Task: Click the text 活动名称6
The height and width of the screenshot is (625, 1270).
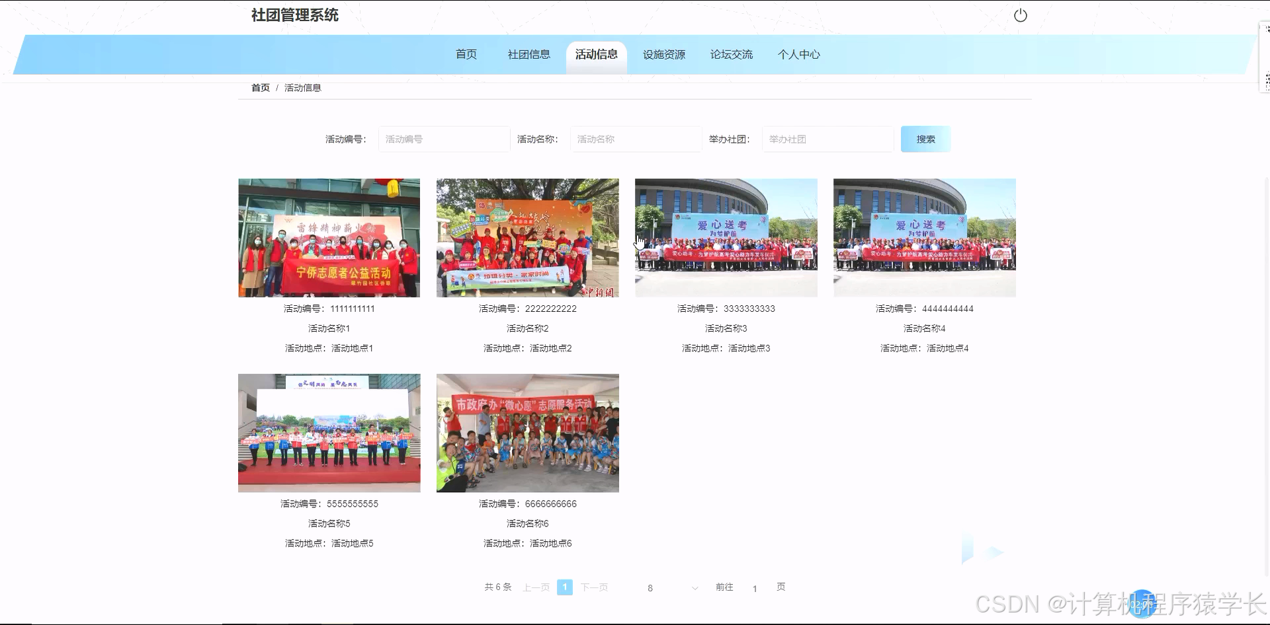Action: pyautogui.click(x=528, y=523)
